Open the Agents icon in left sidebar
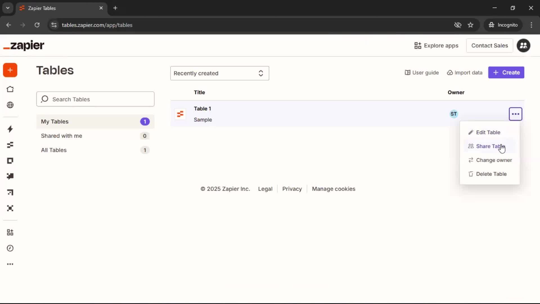This screenshot has height=304, width=540. click(10, 208)
